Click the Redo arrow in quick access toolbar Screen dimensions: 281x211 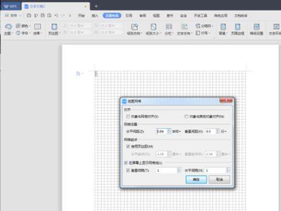(x=63, y=15)
